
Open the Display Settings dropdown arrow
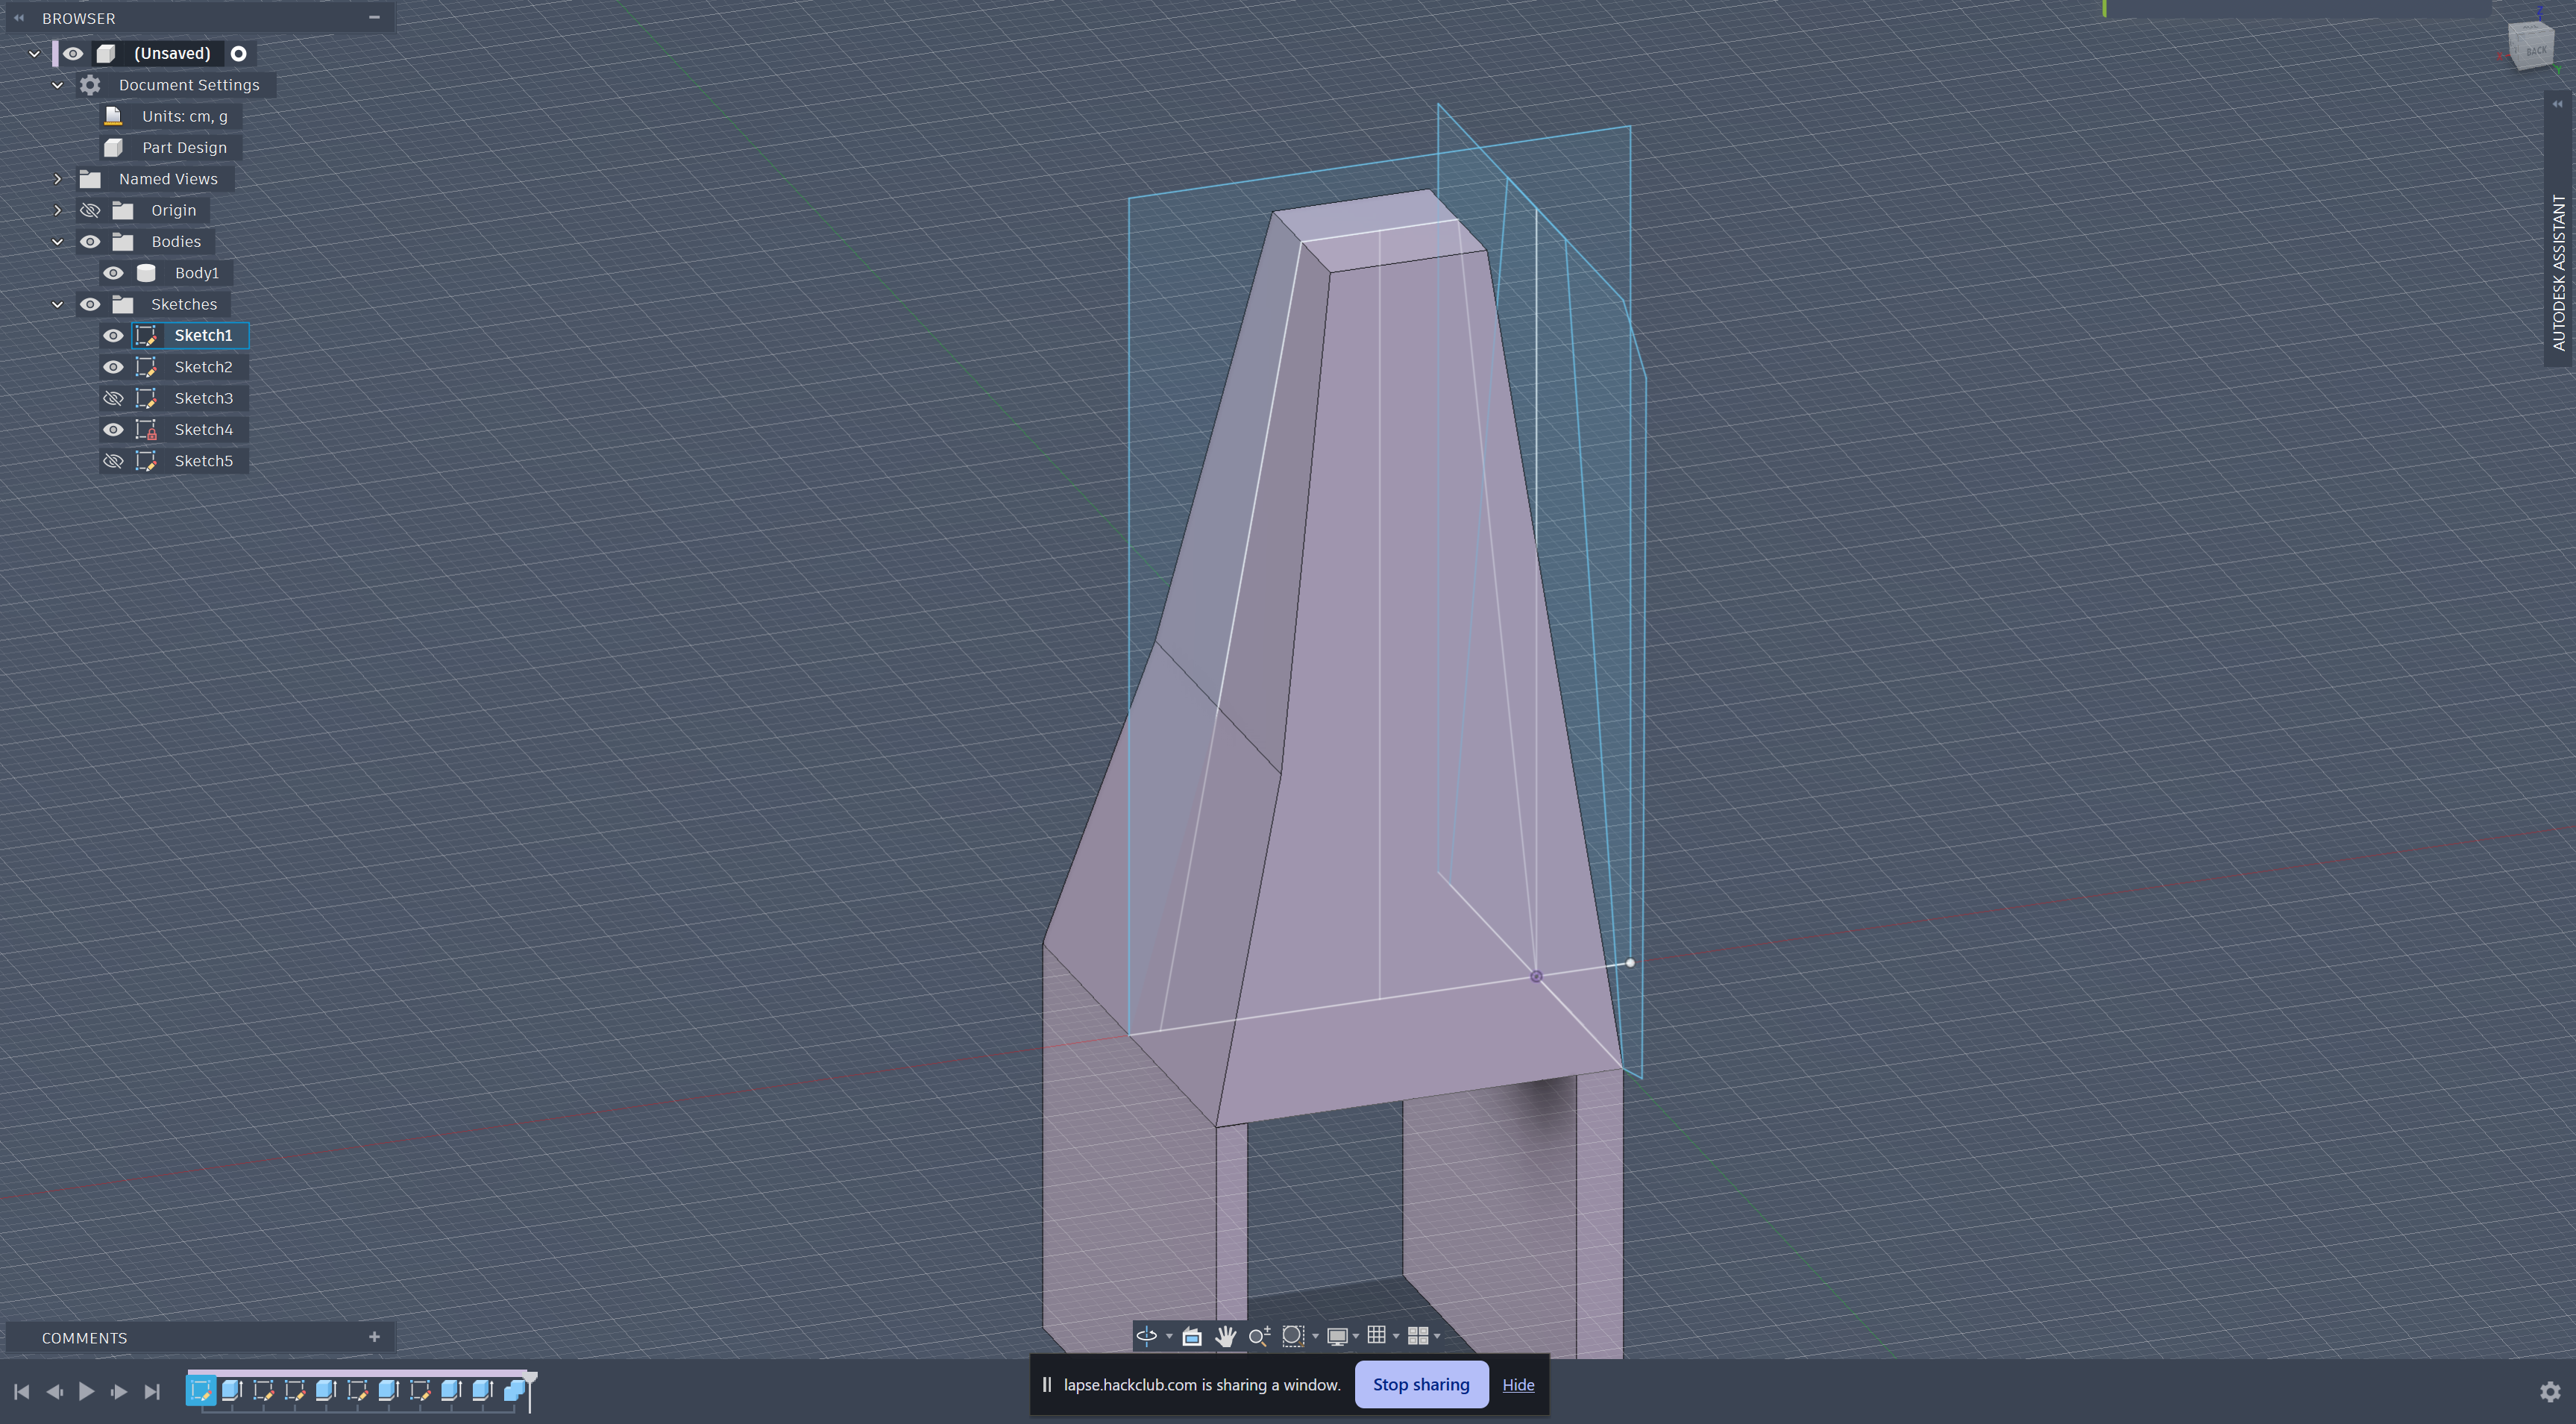(1355, 1336)
